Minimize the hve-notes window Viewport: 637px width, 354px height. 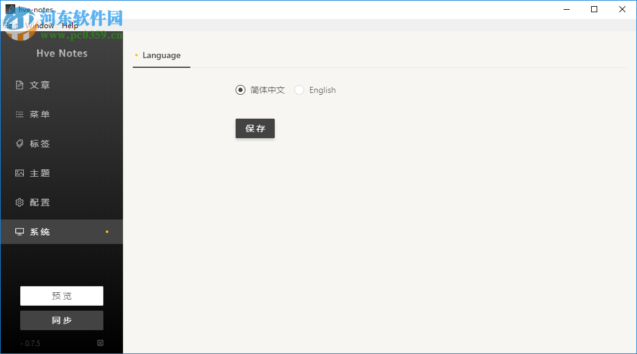[x=567, y=9]
